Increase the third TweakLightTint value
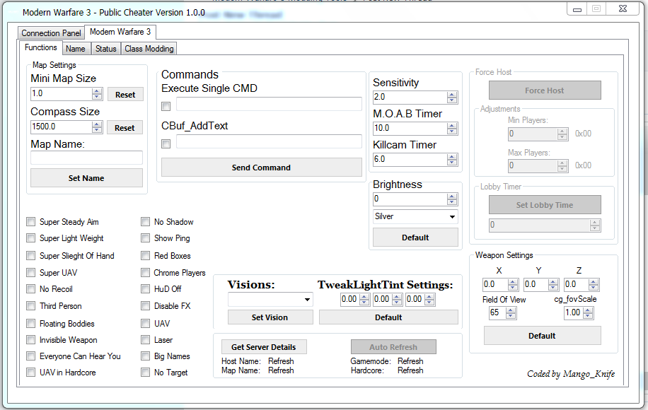Viewport: 648px width, 410px height. coord(429,297)
